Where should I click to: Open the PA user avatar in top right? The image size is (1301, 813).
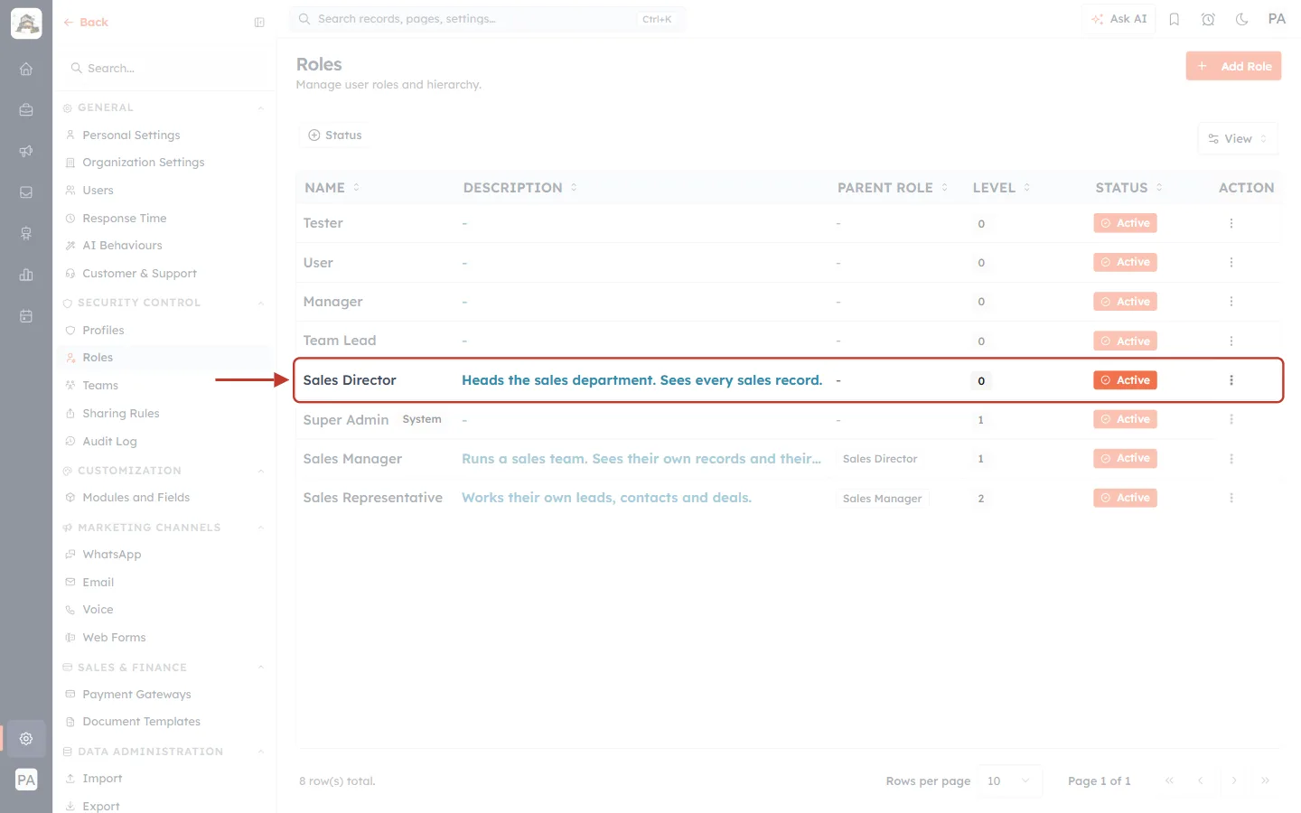point(1277,19)
